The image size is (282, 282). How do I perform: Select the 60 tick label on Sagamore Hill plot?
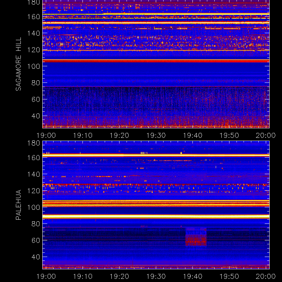(x=36, y=99)
